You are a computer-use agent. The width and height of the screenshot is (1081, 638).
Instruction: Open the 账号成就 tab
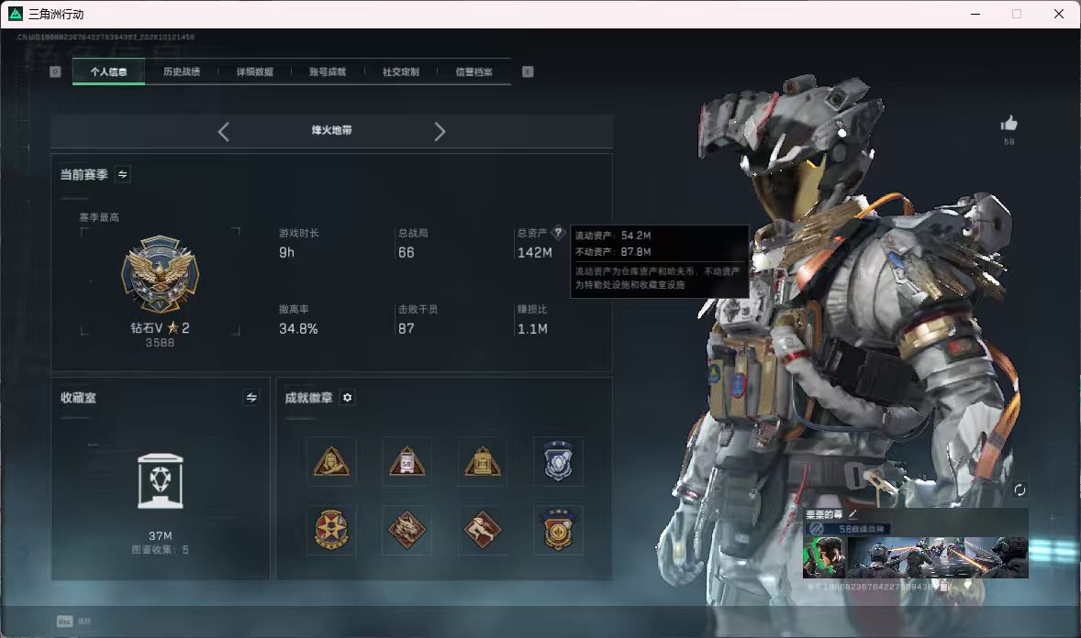click(x=329, y=71)
